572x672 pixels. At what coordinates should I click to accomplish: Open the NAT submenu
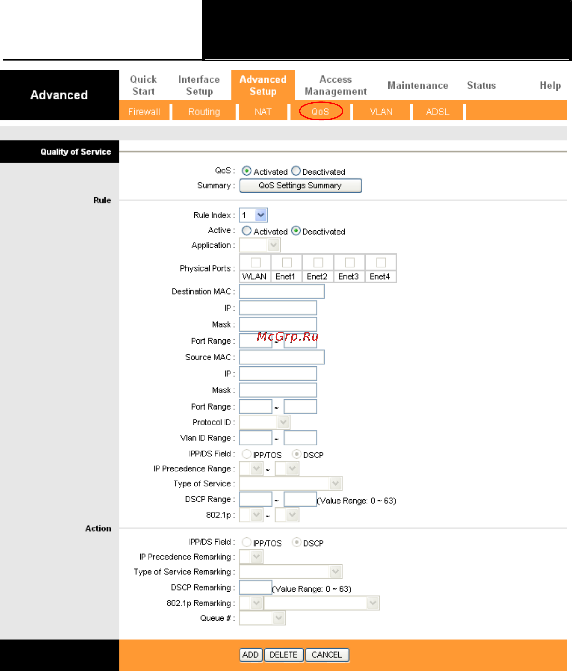tap(263, 112)
